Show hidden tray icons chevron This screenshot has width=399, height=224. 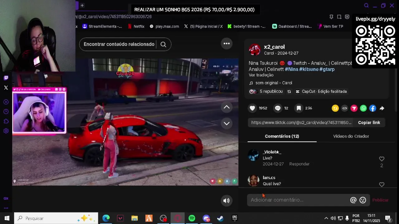point(326,218)
